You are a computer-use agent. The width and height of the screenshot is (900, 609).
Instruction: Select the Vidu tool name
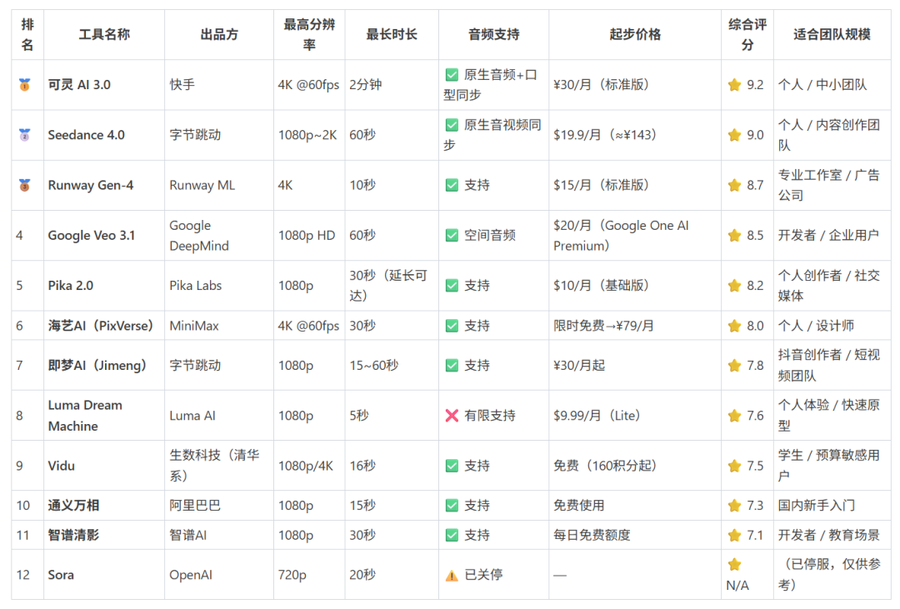click(62, 466)
